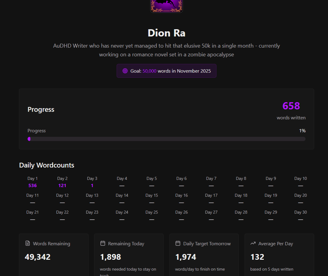Click the Day 15 wordcount entry
This screenshot has height=276, width=328.
click(x=152, y=202)
